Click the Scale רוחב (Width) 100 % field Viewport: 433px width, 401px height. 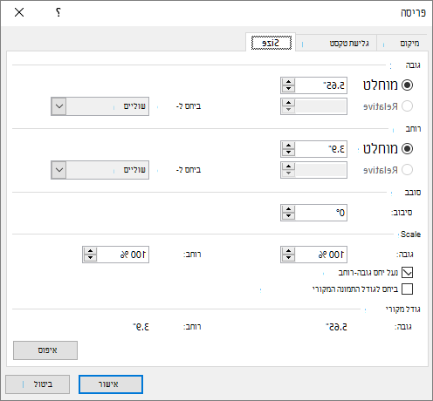[x=122, y=255]
